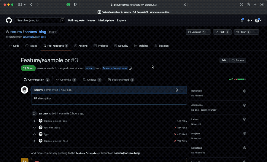
Task: Open Remove unused css commit
Action: (55, 121)
